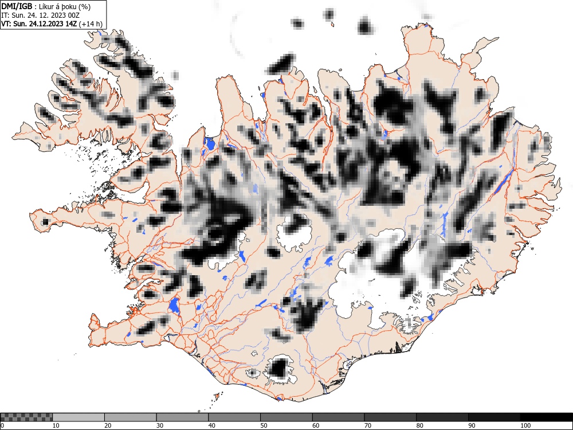Screen dimensions: 573x430
Task: Click the legend label '70'
Action: pos(368,425)
